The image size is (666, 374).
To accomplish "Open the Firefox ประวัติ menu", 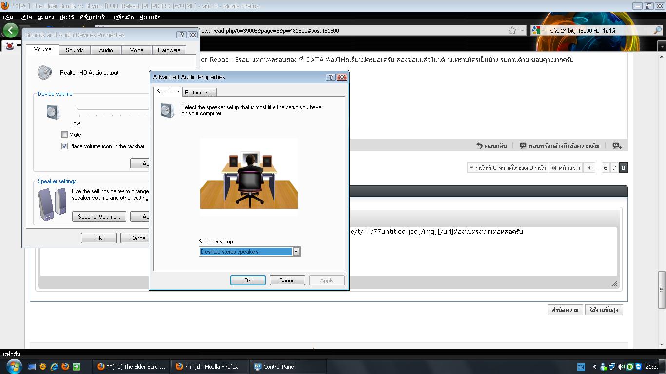I will coord(67,17).
